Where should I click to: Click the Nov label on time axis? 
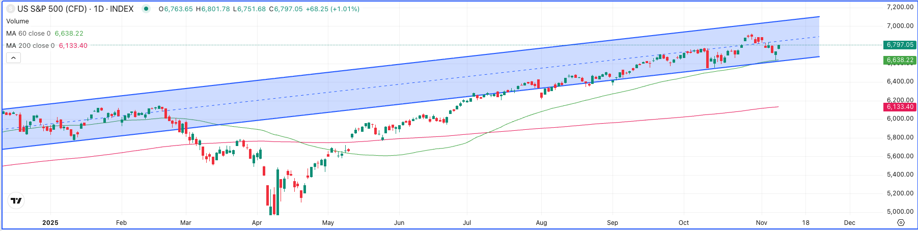click(762, 223)
